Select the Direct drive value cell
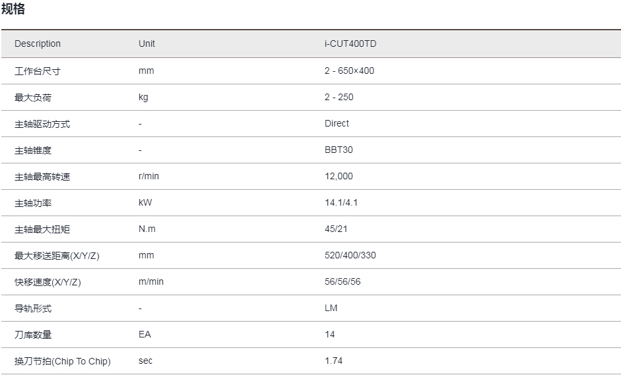Viewport: 621px width, 377px height. (337, 123)
